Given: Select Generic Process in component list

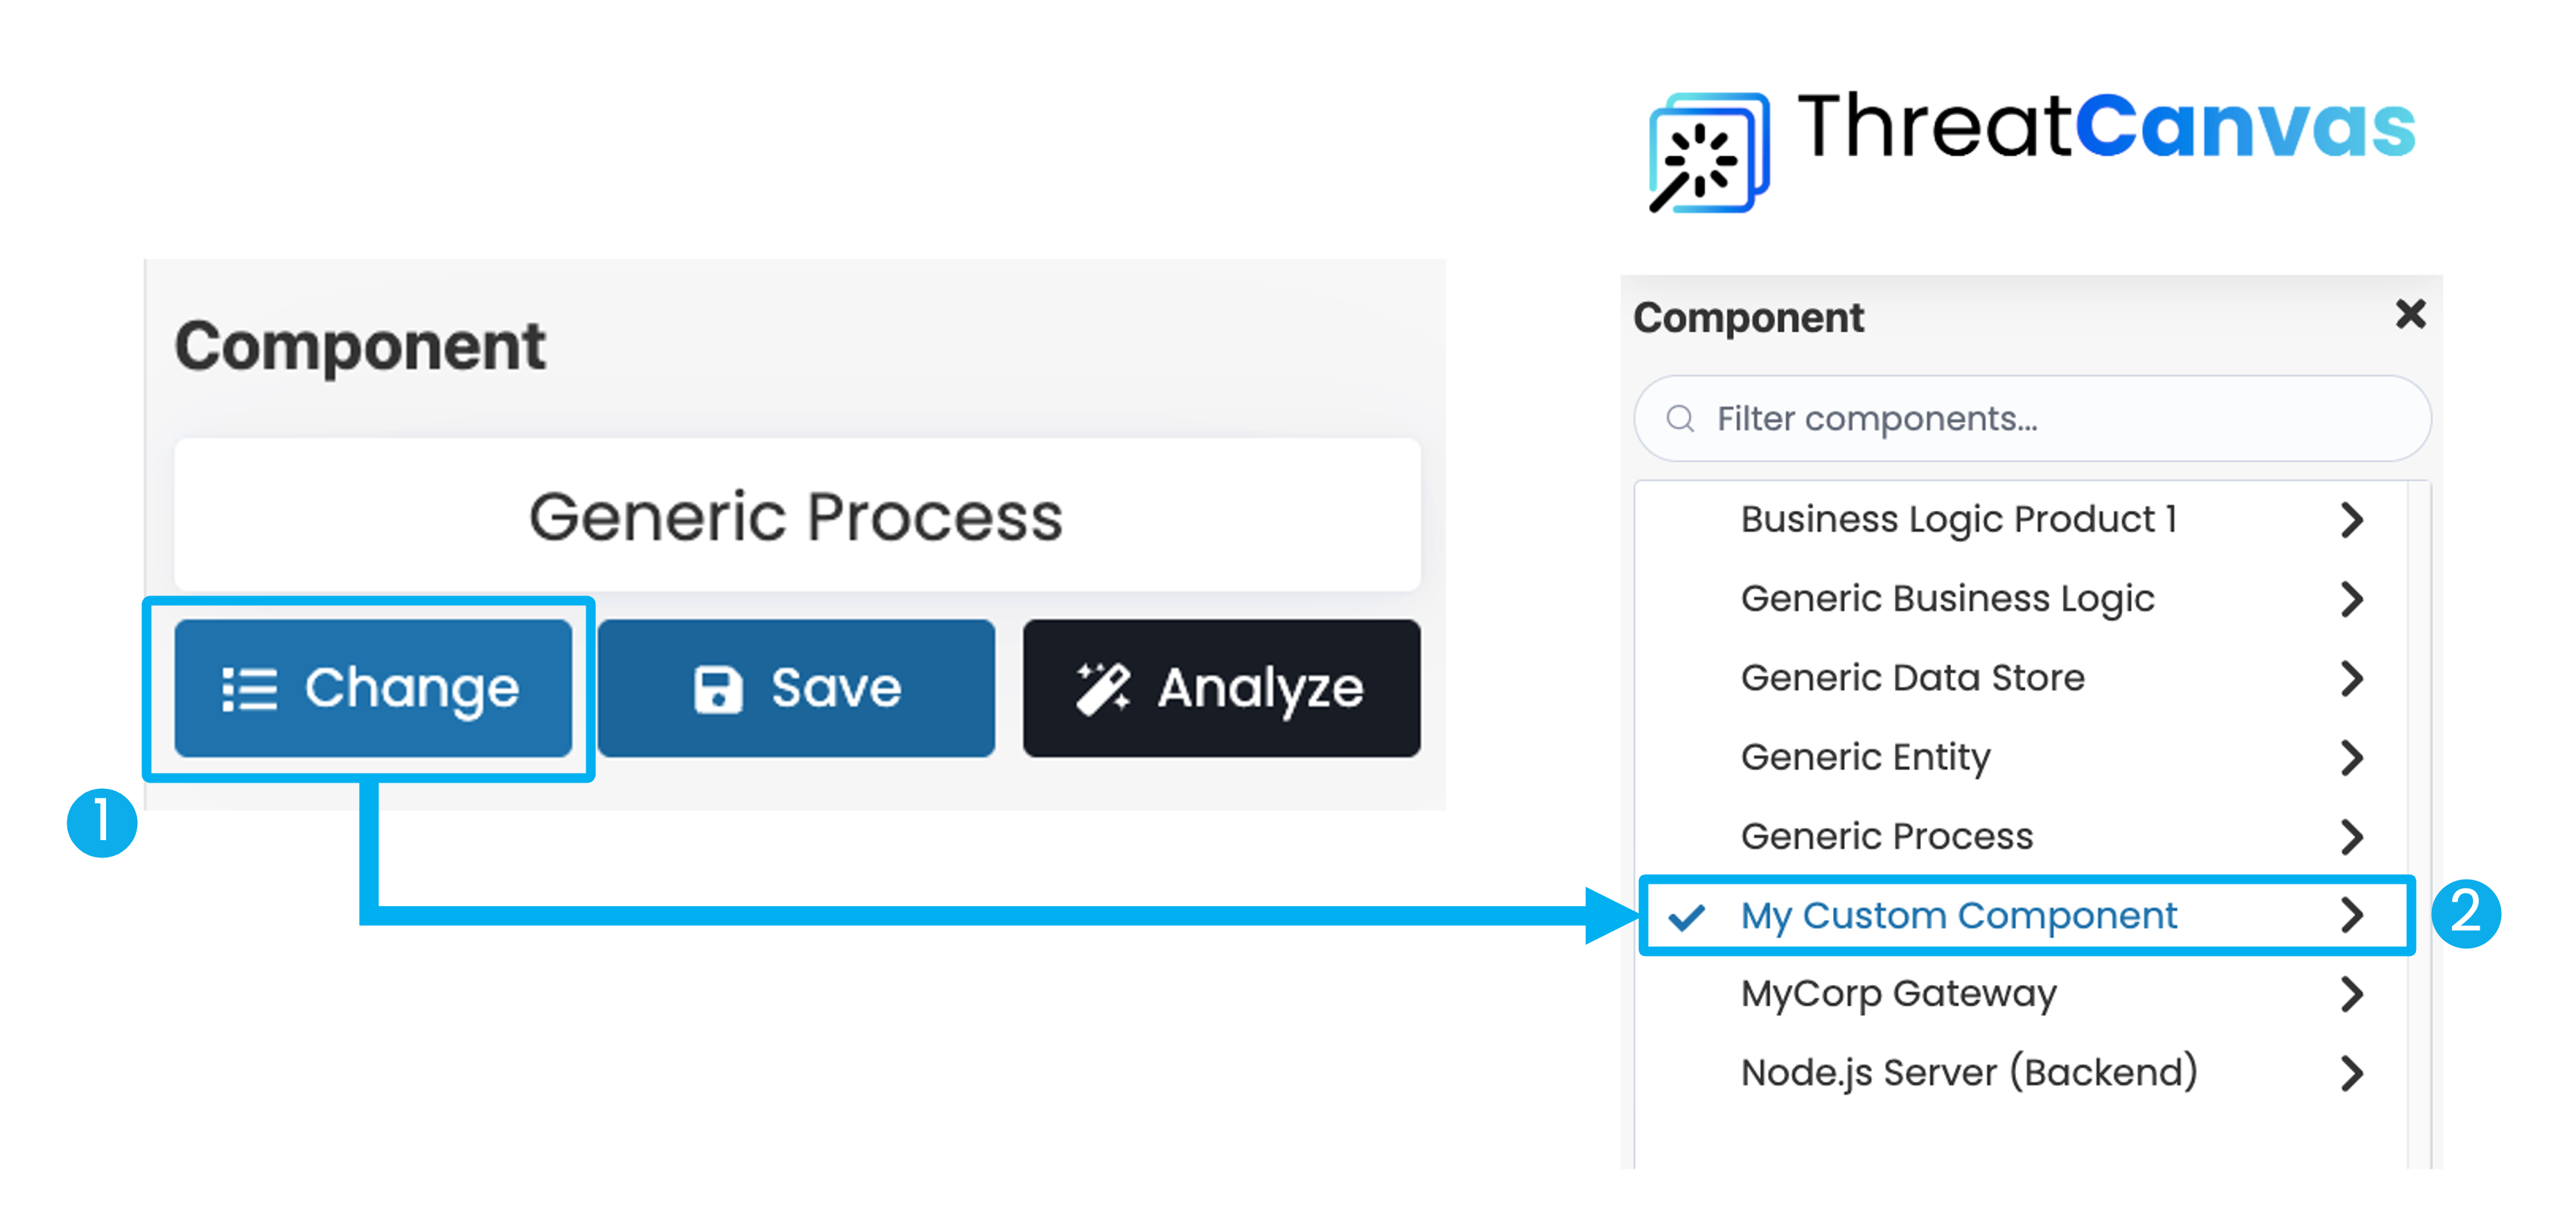Looking at the screenshot, I should [x=1886, y=836].
